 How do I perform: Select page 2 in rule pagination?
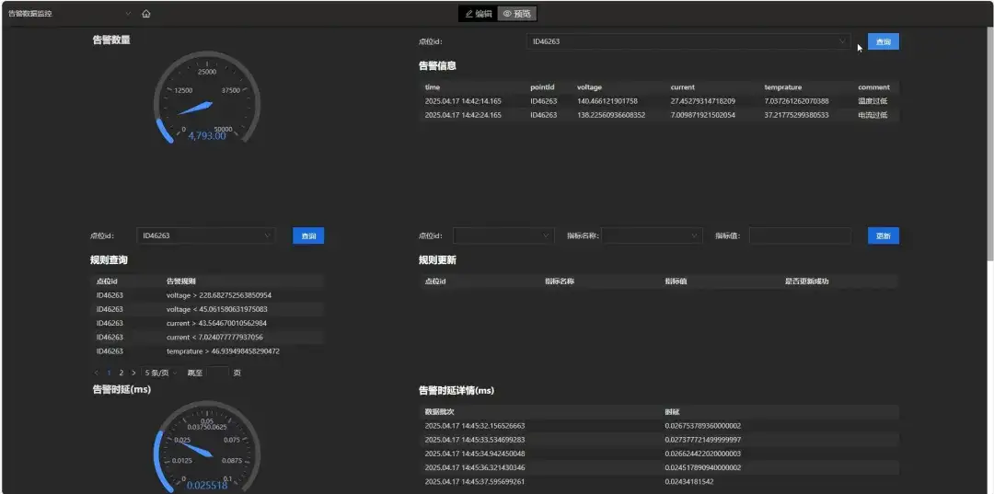pyautogui.click(x=121, y=373)
